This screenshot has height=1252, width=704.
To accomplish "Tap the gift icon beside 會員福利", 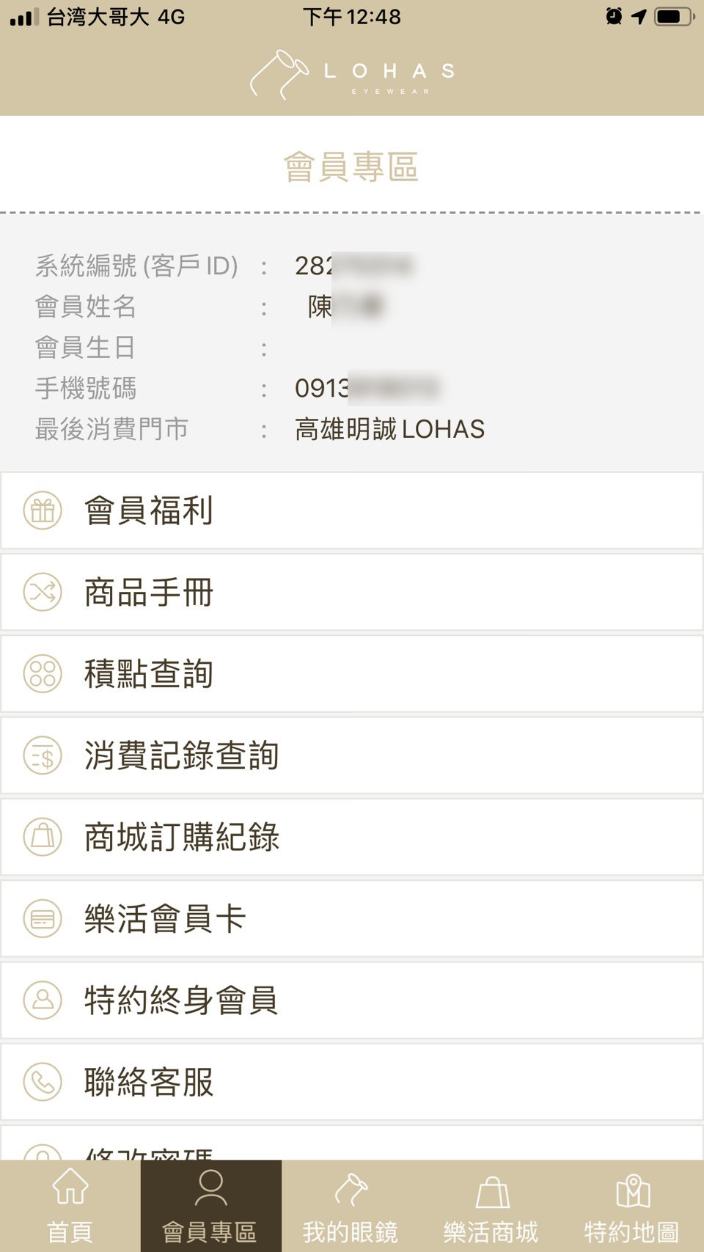I will tap(43, 510).
